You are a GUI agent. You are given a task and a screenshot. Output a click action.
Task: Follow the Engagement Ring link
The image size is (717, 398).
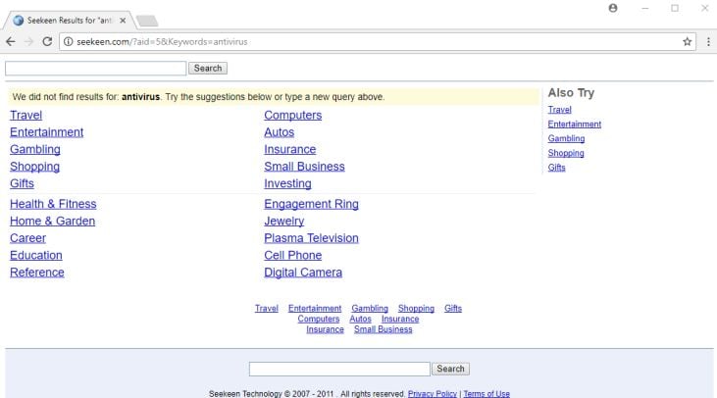tap(311, 204)
